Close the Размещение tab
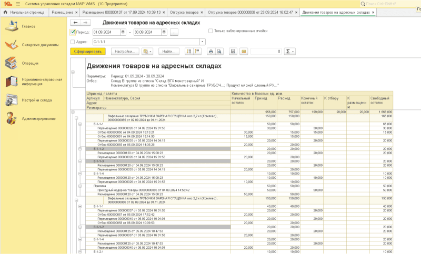421x254 pixels. click(76, 12)
